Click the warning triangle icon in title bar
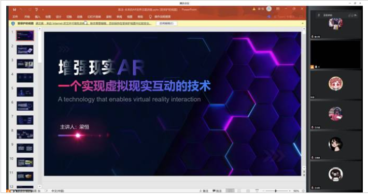The width and height of the screenshot is (368, 194). [x=254, y=9]
